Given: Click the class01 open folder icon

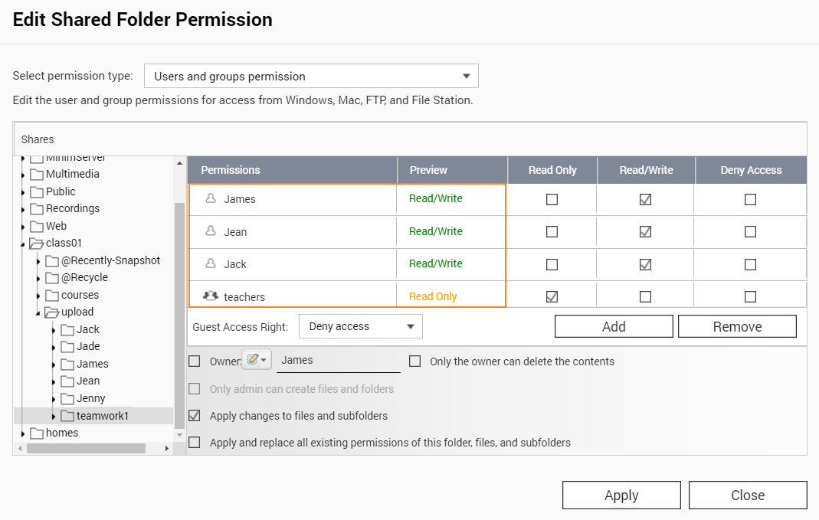Looking at the screenshot, I should tap(37, 244).
